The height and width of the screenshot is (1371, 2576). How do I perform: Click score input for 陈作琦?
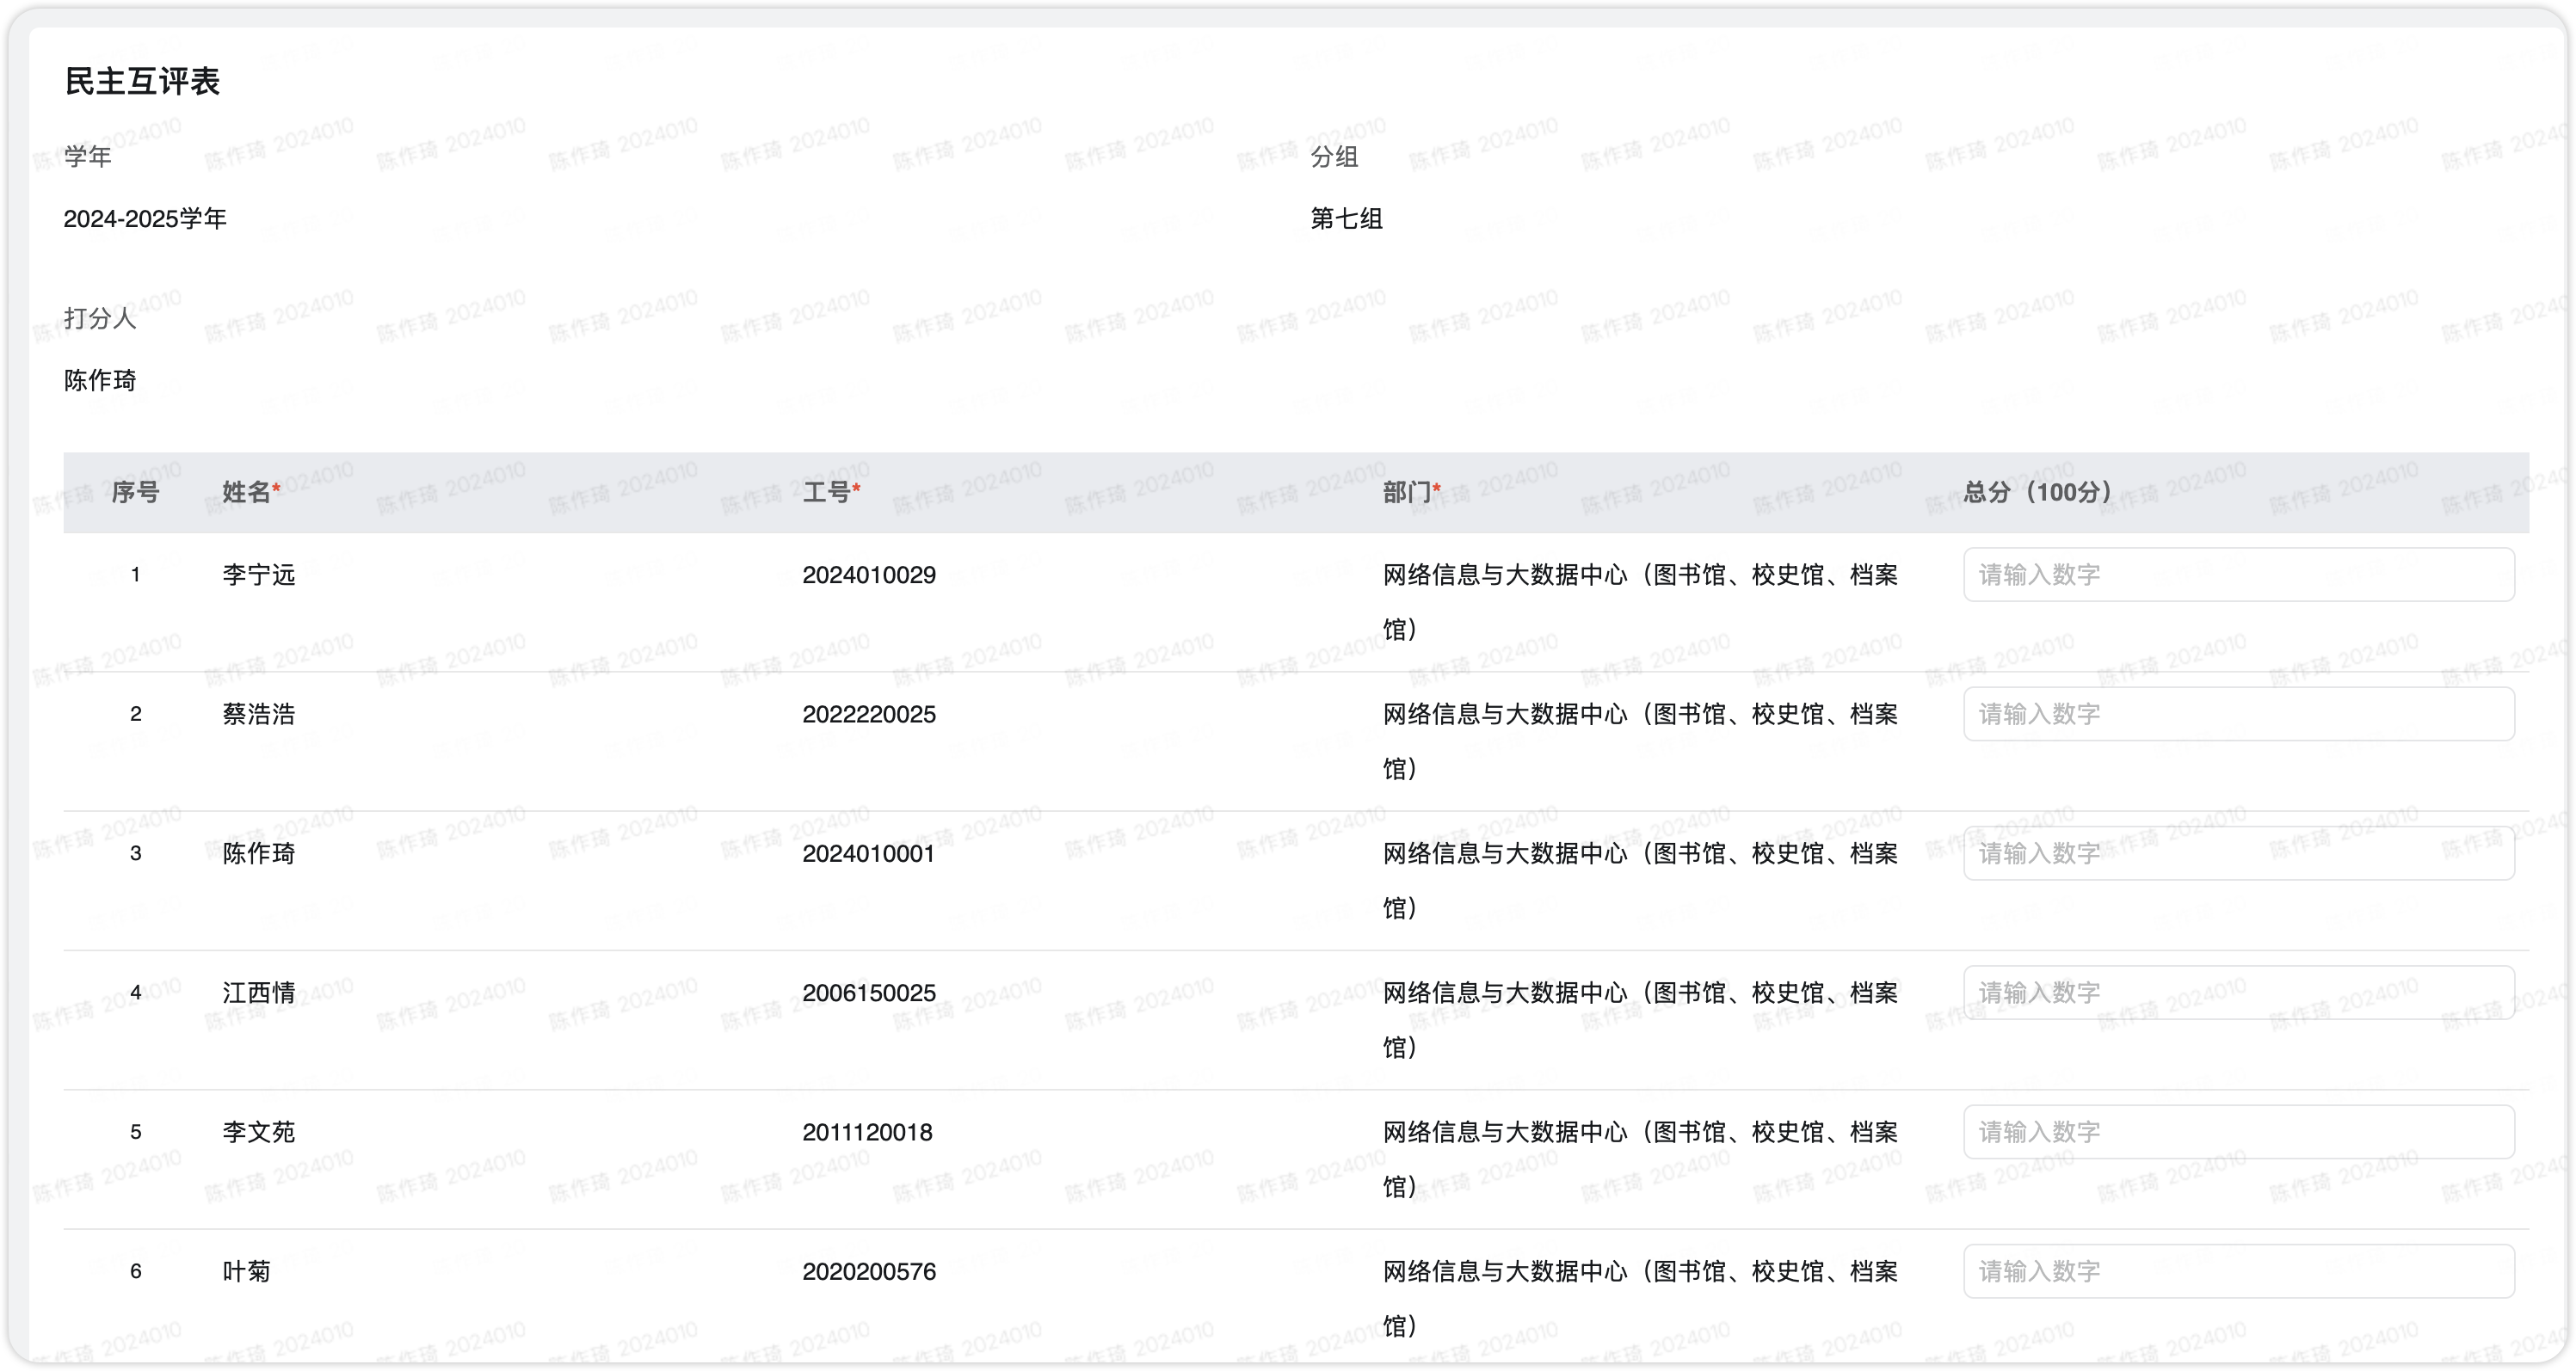point(2238,853)
